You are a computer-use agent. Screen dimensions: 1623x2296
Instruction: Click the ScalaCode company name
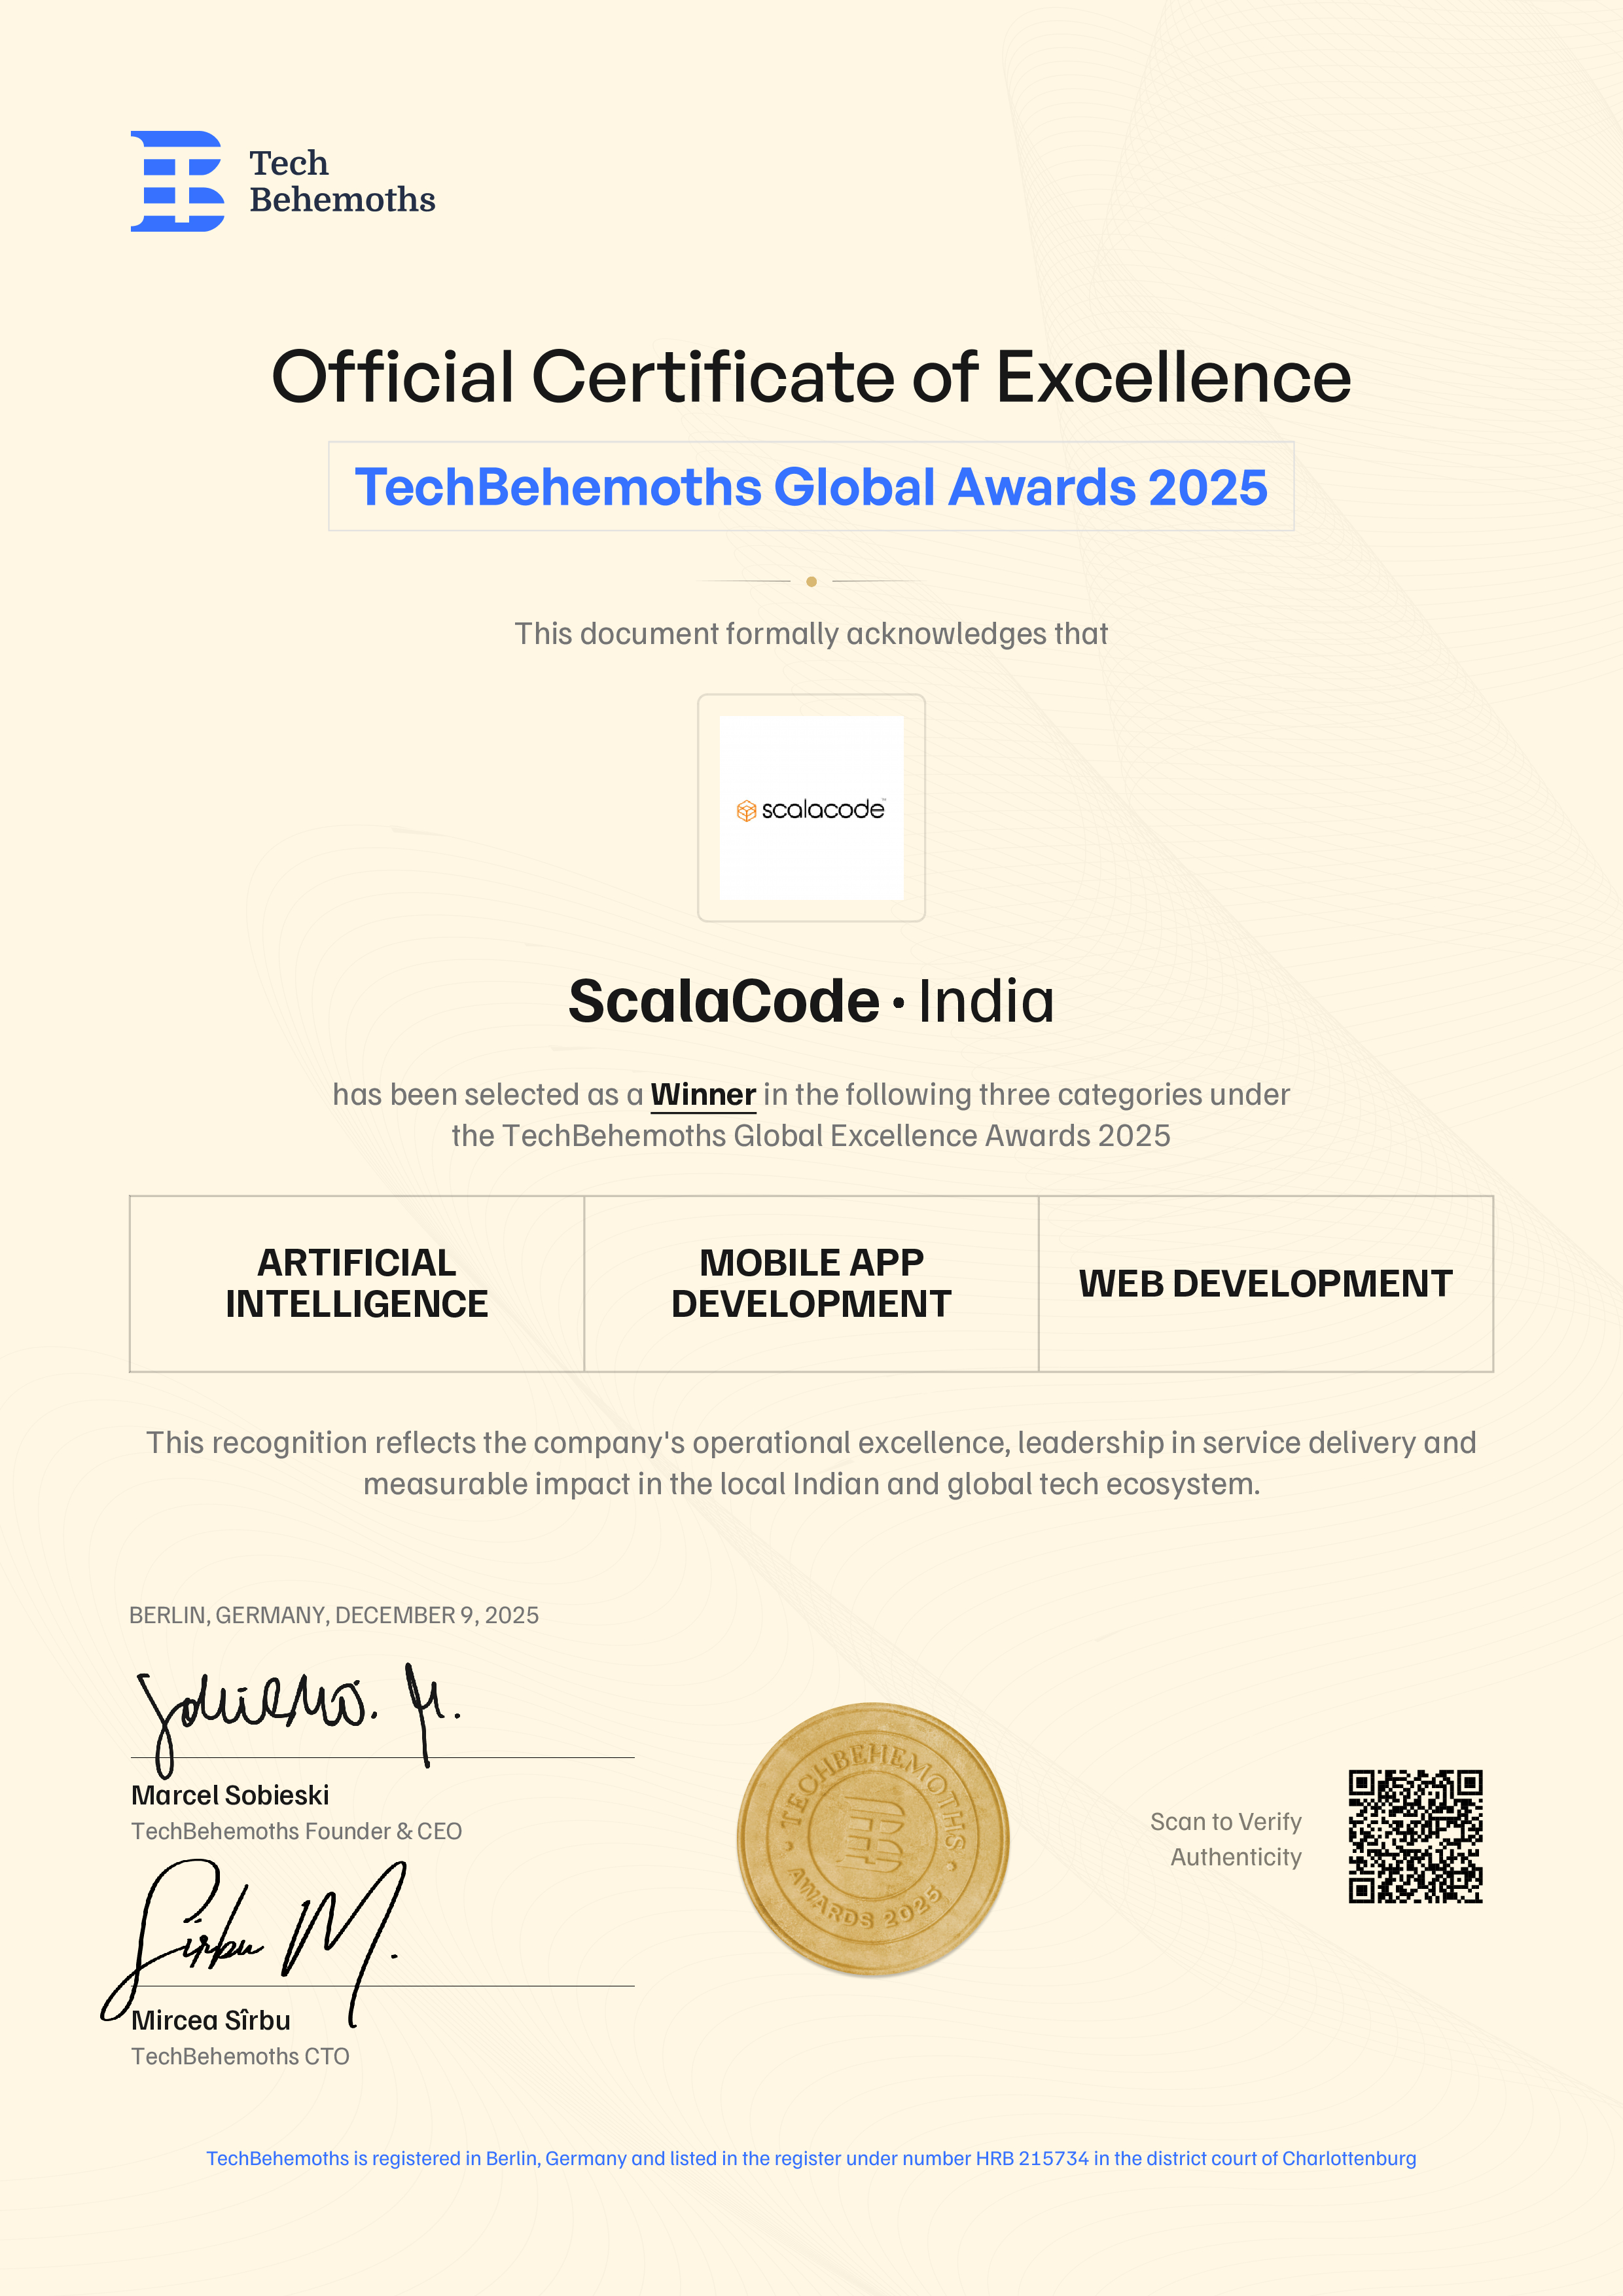[x=724, y=1001]
